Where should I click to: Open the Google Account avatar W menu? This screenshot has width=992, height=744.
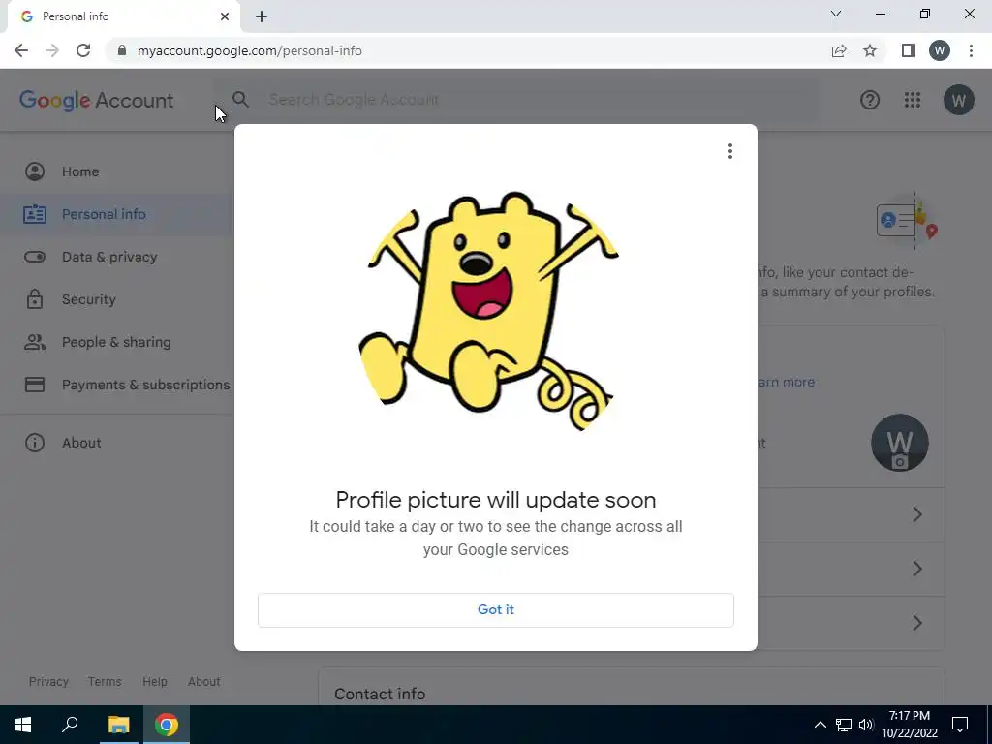click(958, 100)
